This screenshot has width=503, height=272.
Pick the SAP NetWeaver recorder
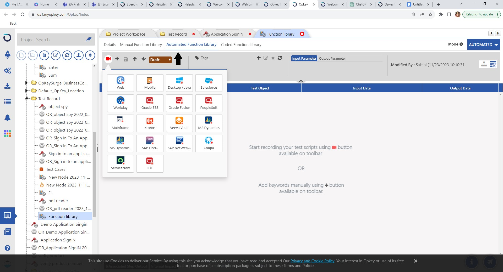click(179, 143)
